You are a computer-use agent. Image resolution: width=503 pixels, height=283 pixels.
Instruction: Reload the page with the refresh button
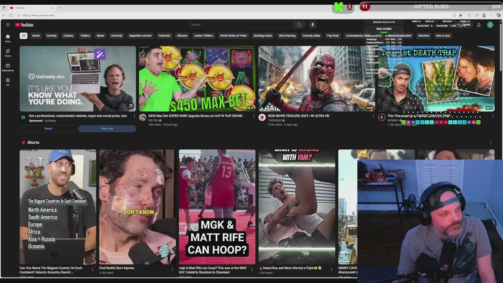11,15
